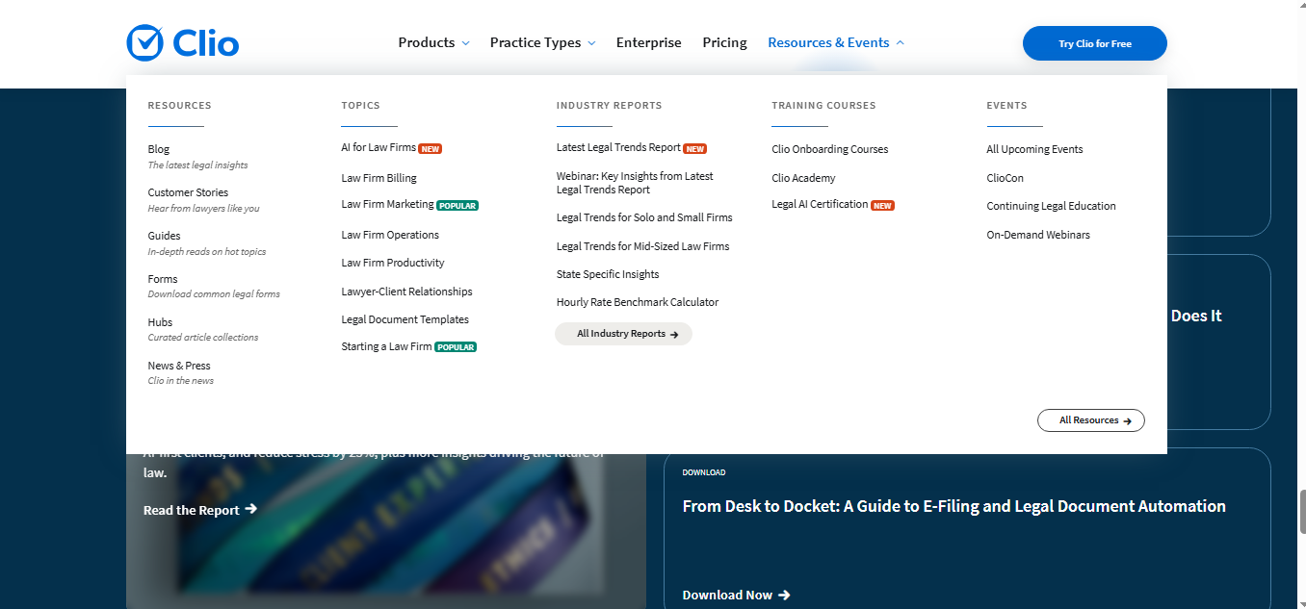Click Try Clio for Free button
Screen dimensions: 1306x609
(1094, 43)
